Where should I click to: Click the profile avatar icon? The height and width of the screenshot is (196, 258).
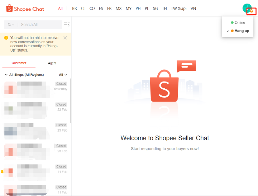(247, 8)
